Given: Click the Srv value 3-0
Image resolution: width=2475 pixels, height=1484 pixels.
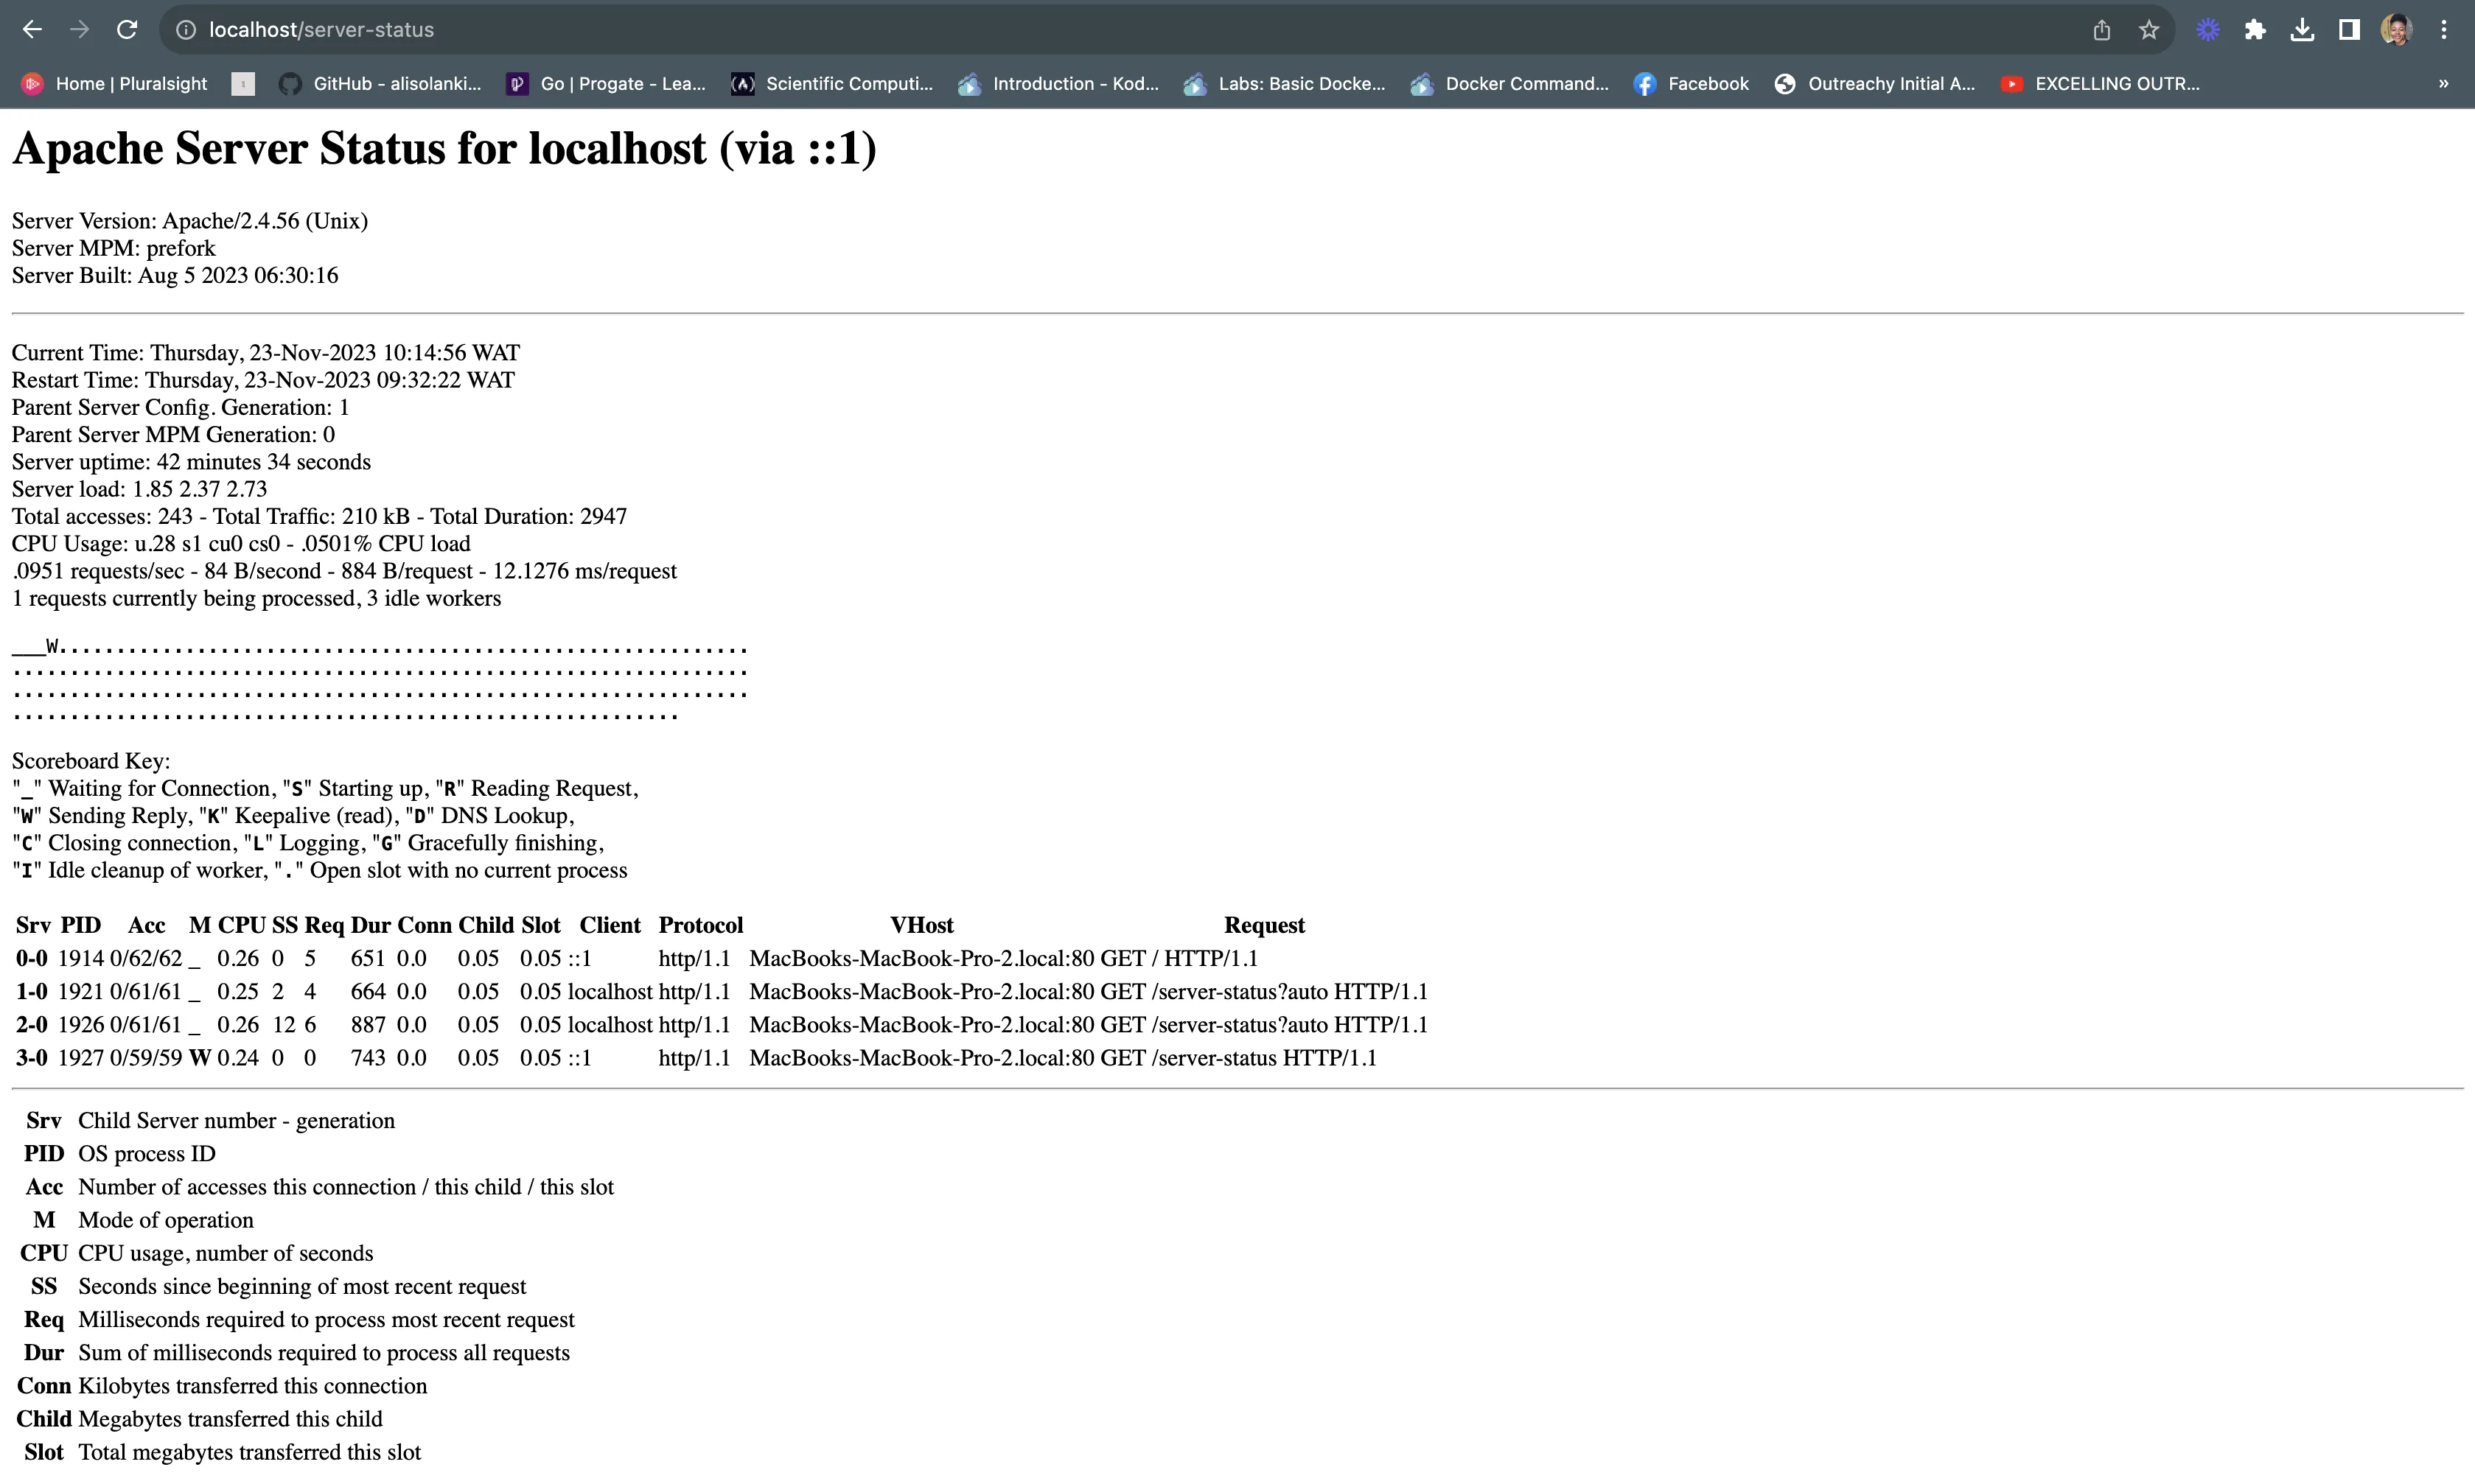Looking at the screenshot, I should click(32, 1058).
